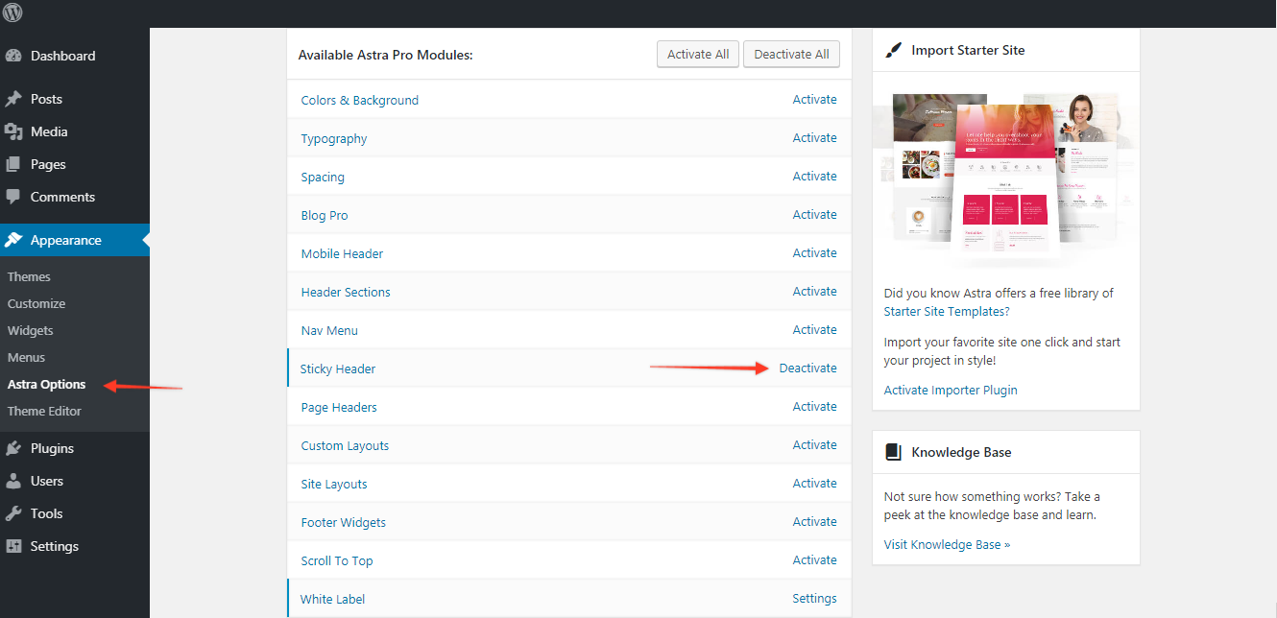Open the Theme Editor submenu item
The width and height of the screenshot is (1277, 618).
point(44,411)
